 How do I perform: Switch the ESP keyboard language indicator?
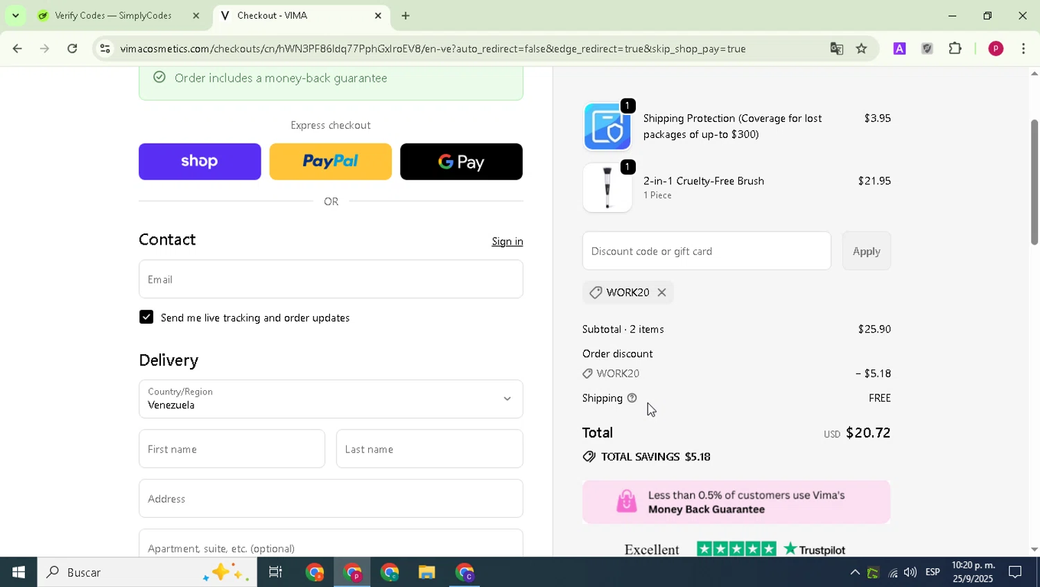933,572
